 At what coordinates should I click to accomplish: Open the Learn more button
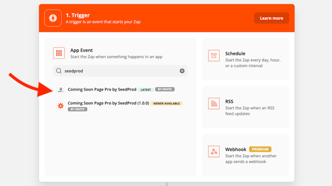(x=271, y=18)
